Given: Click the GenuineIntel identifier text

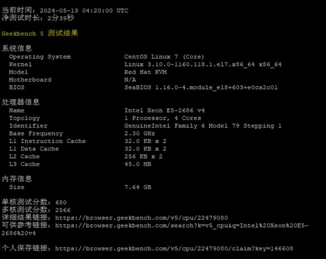Looking at the screenshot, I should pyautogui.click(x=203, y=126).
